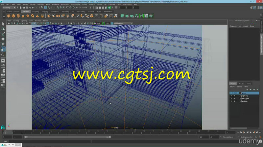This screenshot has height=147, width=263.
Task: Create a polygon pipe from shelf
Action: tap(42, 16)
